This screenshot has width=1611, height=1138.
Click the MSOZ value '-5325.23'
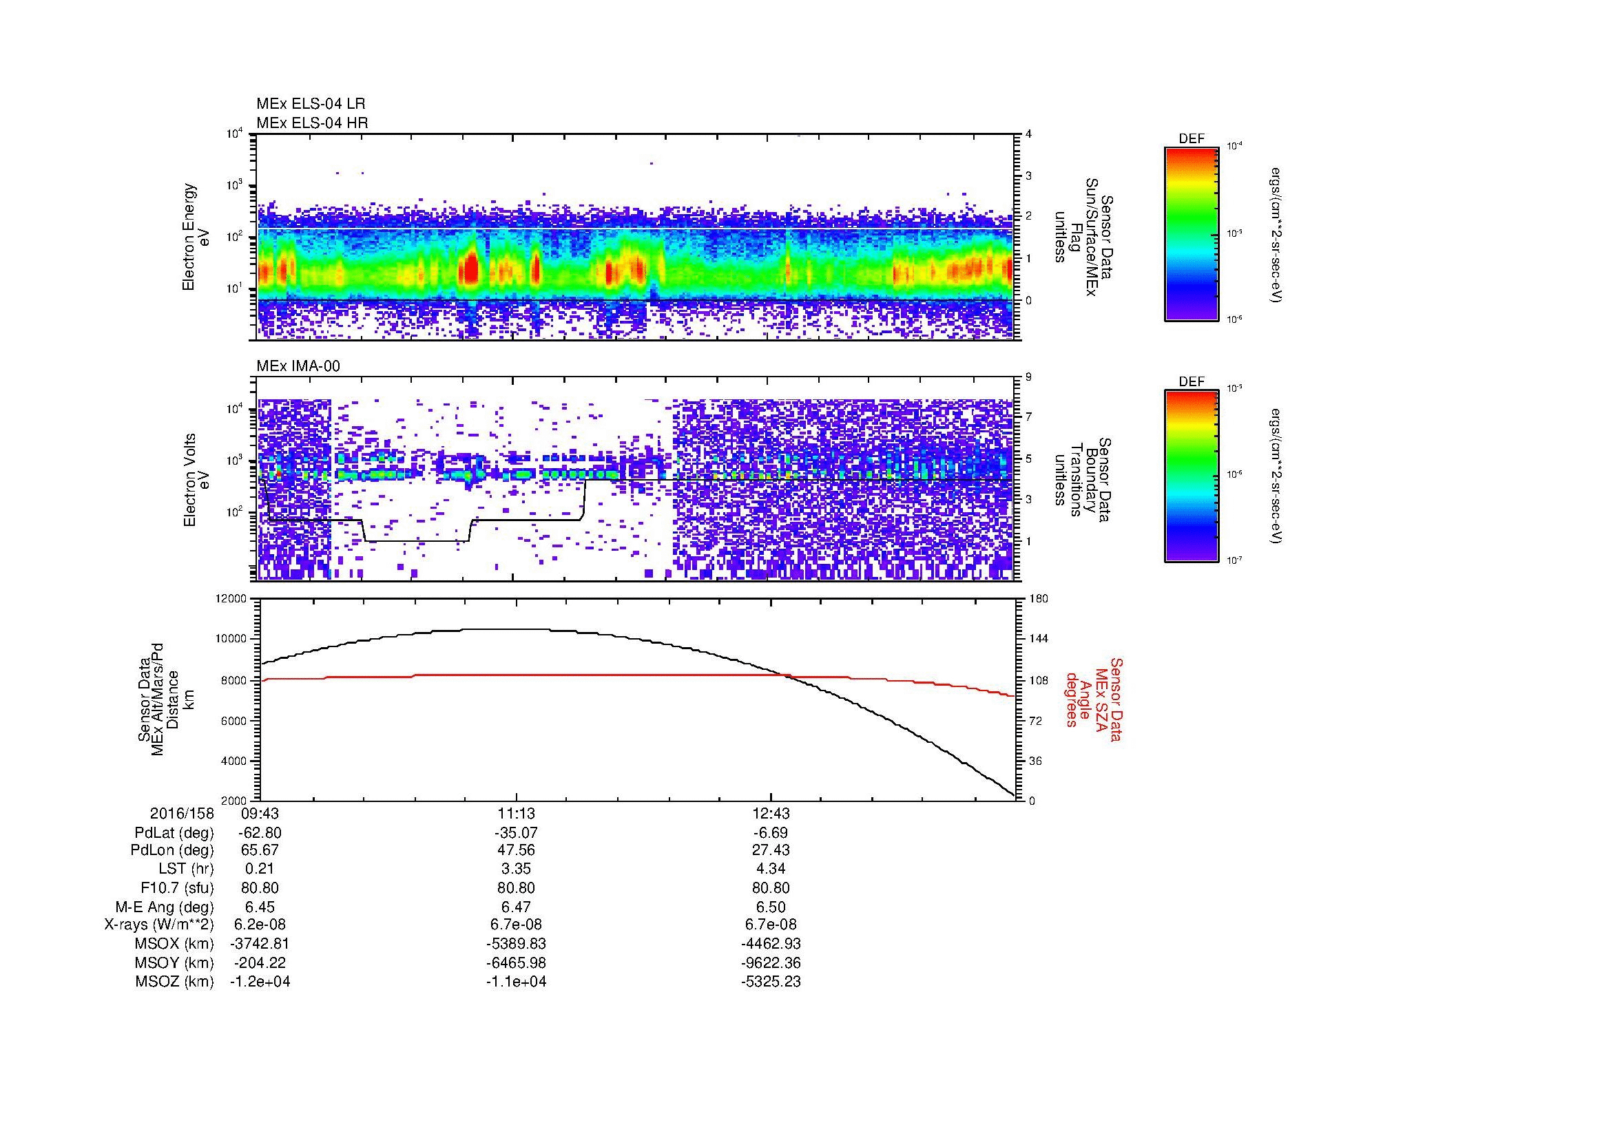(771, 982)
